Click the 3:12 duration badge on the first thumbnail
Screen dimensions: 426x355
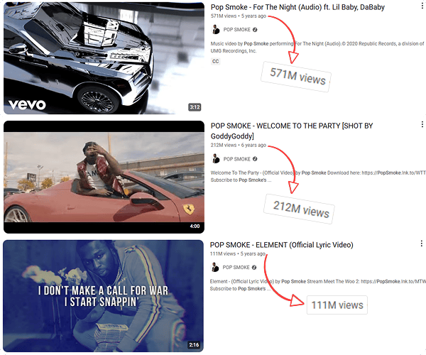coord(195,107)
